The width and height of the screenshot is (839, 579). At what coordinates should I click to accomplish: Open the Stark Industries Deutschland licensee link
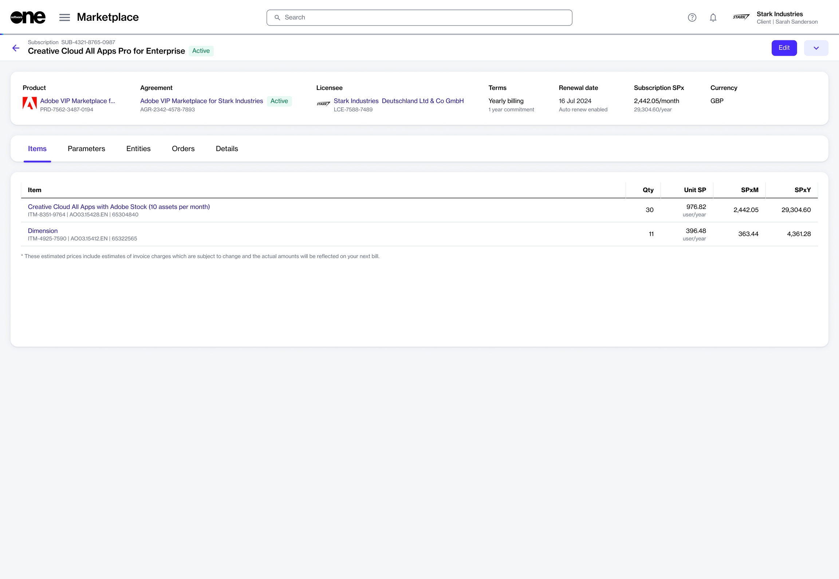399,101
